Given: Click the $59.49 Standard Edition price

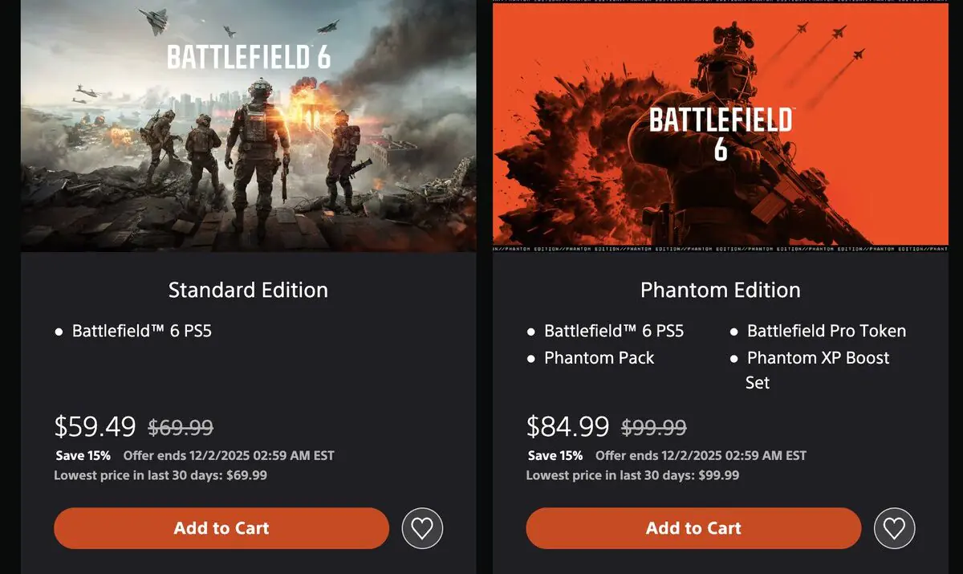Looking at the screenshot, I should coord(91,426).
